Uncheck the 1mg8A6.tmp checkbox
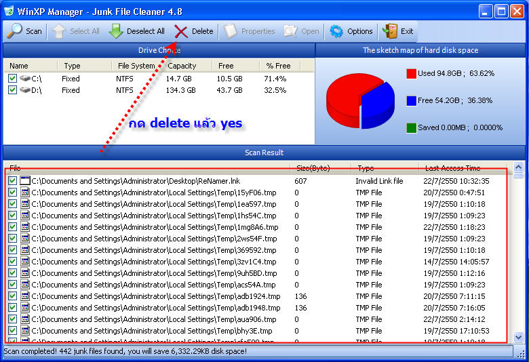The width and height of the screenshot is (529, 362). (x=12, y=226)
